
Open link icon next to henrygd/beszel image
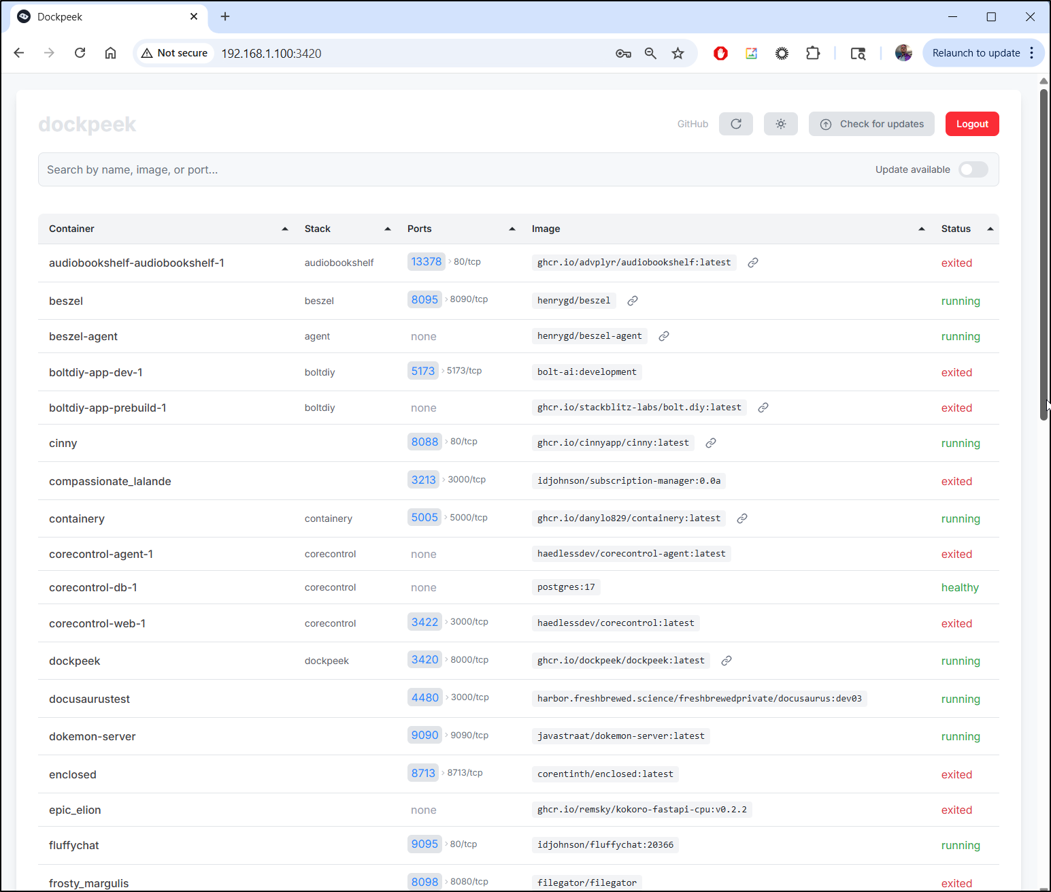pos(633,301)
